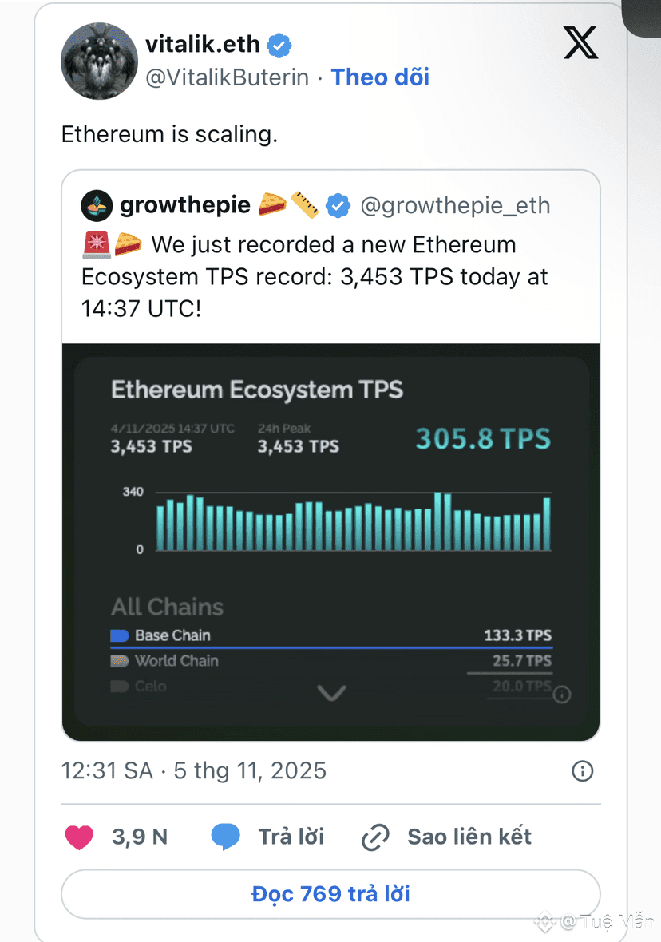The height and width of the screenshot is (942, 661).
Task: Click the Trả lời reply button
Action: pyautogui.click(x=291, y=837)
